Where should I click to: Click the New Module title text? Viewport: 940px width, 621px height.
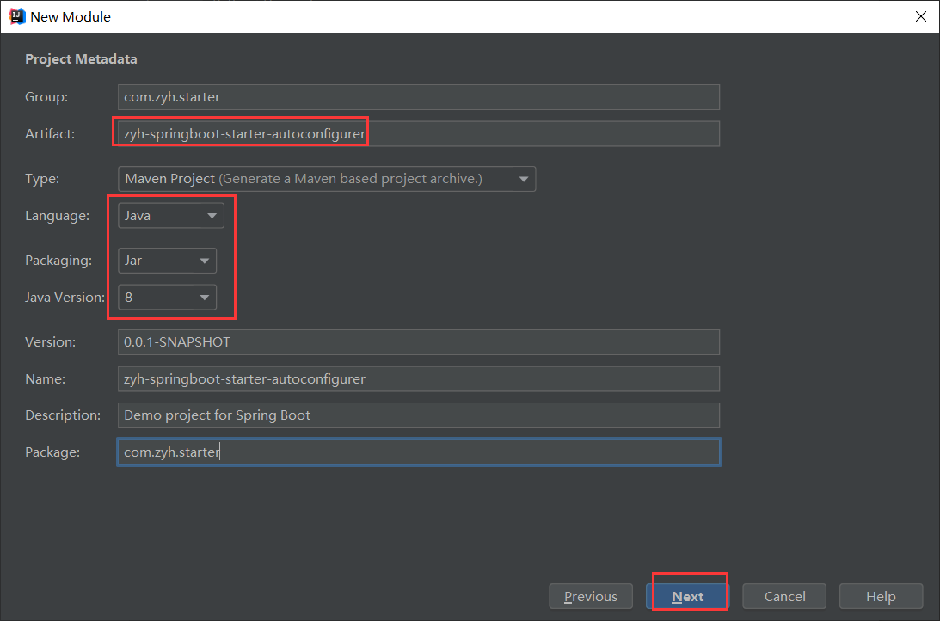(71, 16)
